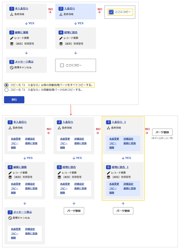The image size is (180, 248).
Task: Click the condition-branch icon in part 3 入金なら_1
Action: tap(108, 128)
